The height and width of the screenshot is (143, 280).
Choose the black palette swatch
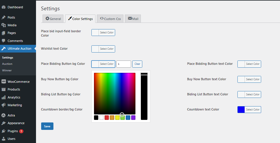[x=96, y=118]
